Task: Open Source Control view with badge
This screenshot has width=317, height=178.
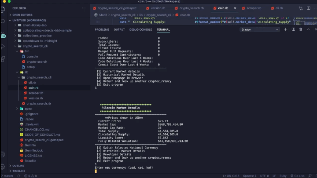Action: [3, 35]
